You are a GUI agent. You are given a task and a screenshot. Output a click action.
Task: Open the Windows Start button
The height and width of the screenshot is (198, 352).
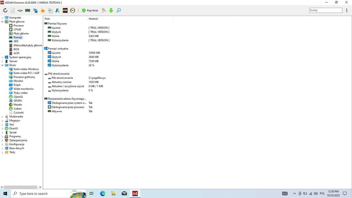tap(5, 193)
